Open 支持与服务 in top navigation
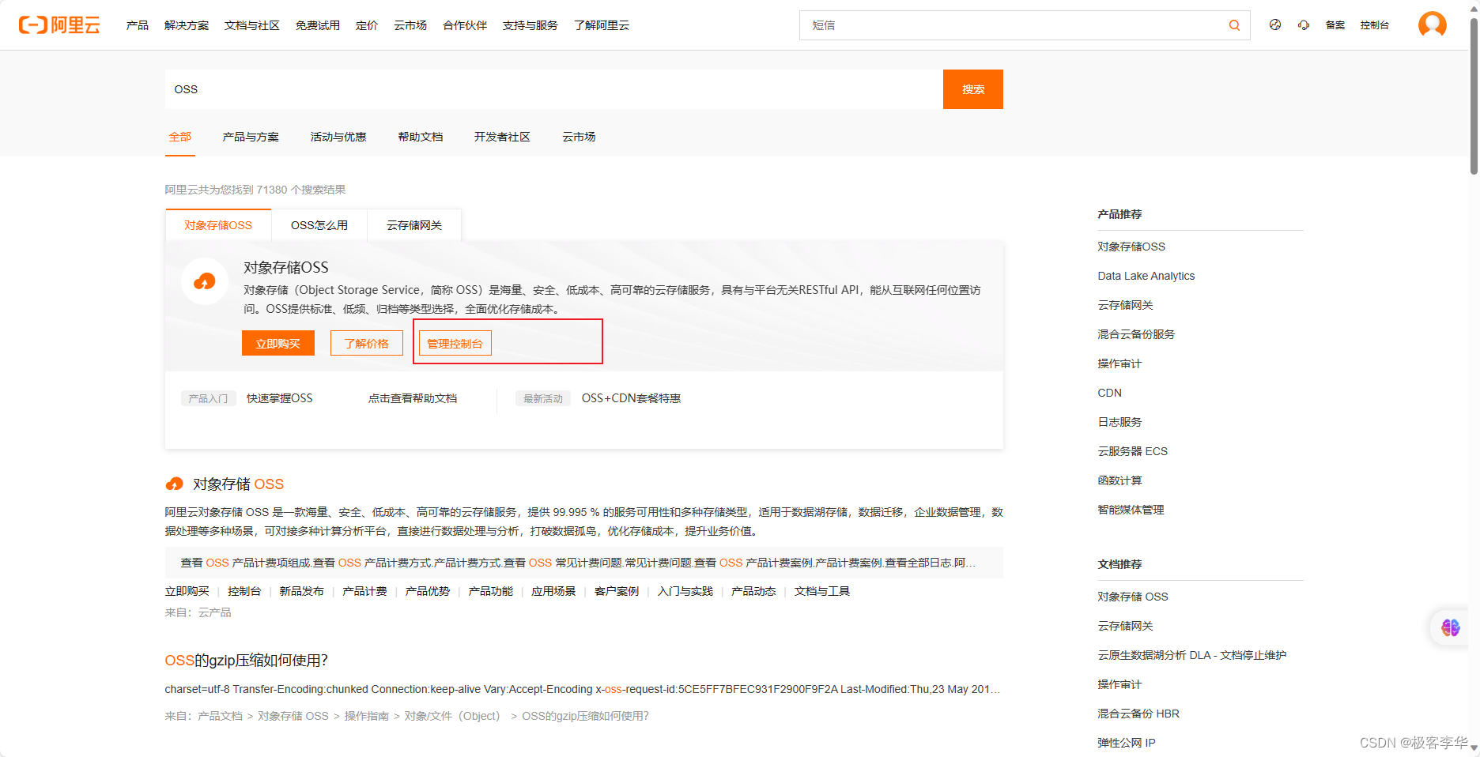Screen dimensions: 1480x757 [530, 25]
